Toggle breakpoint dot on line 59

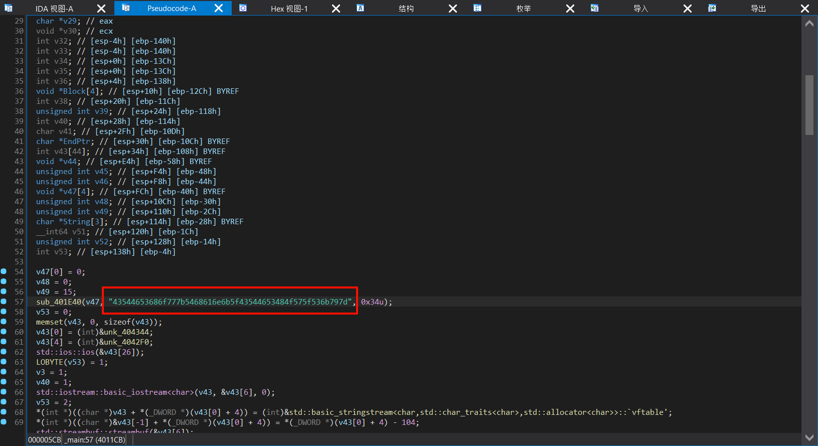tap(4, 322)
